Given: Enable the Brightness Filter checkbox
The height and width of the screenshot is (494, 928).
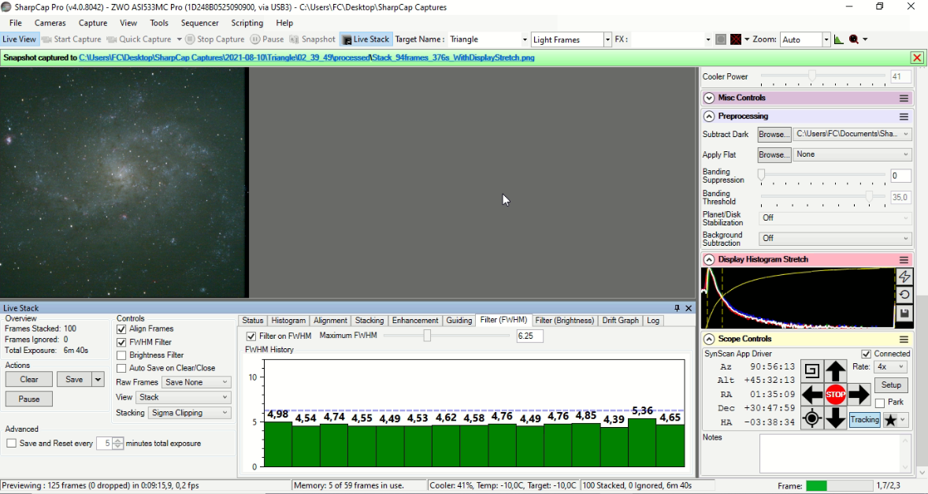Looking at the screenshot, I should [121, 355].
